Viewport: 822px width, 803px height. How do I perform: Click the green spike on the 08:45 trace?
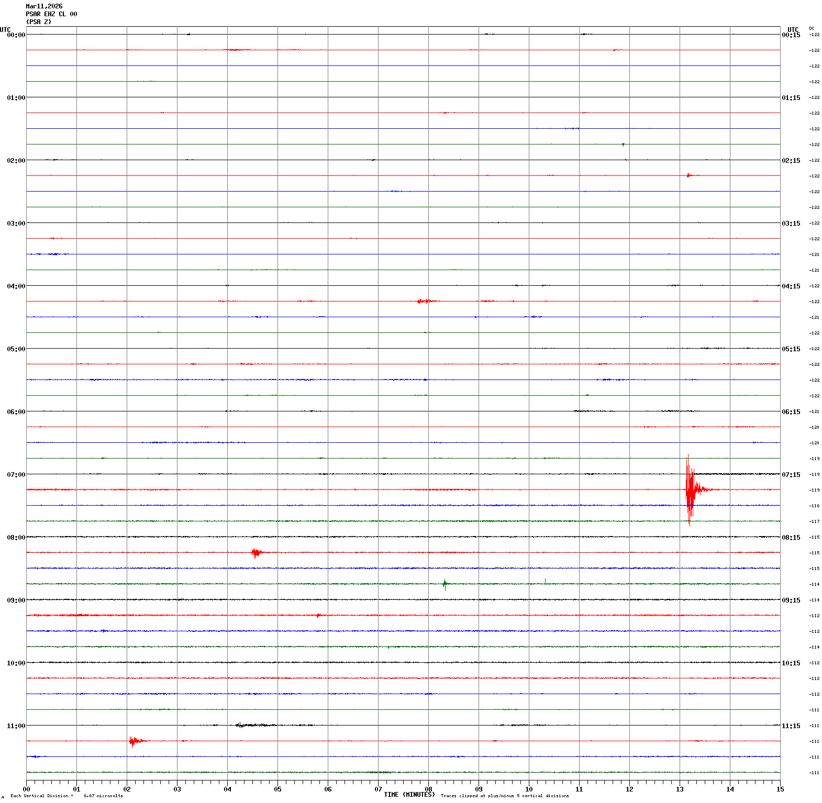point(445,584)
